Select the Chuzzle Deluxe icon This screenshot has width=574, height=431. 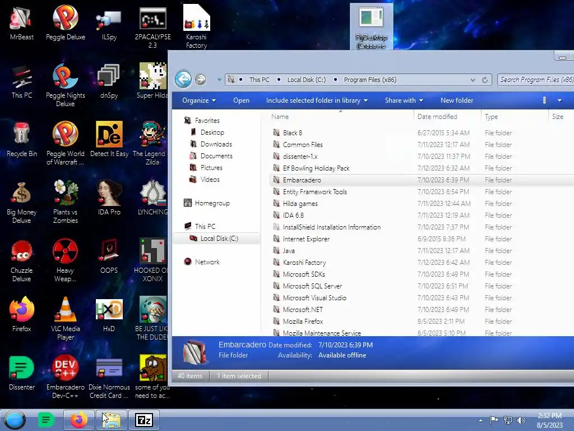(22, 260)
